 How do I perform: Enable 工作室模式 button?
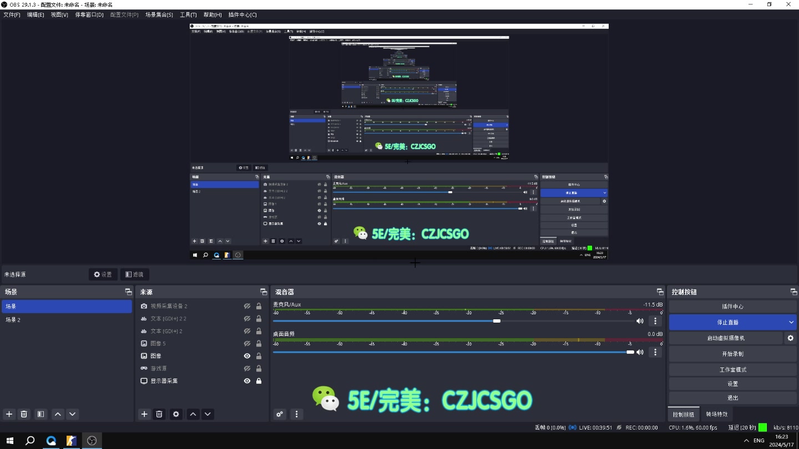click(732, 370)
